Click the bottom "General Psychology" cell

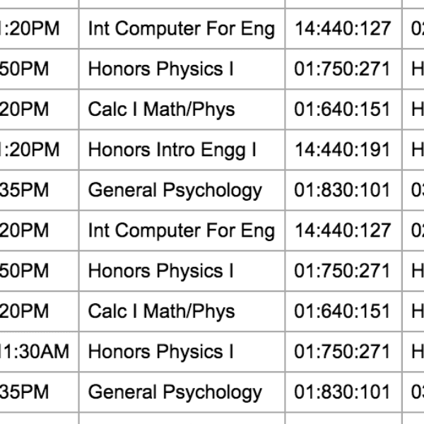tap(175, 392)
